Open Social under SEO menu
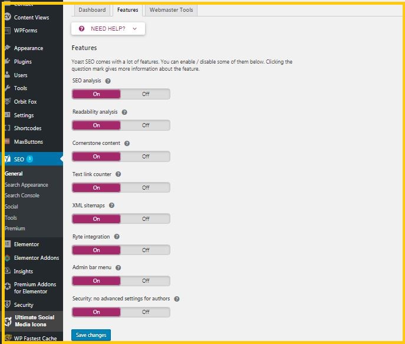 click(11, 206)
